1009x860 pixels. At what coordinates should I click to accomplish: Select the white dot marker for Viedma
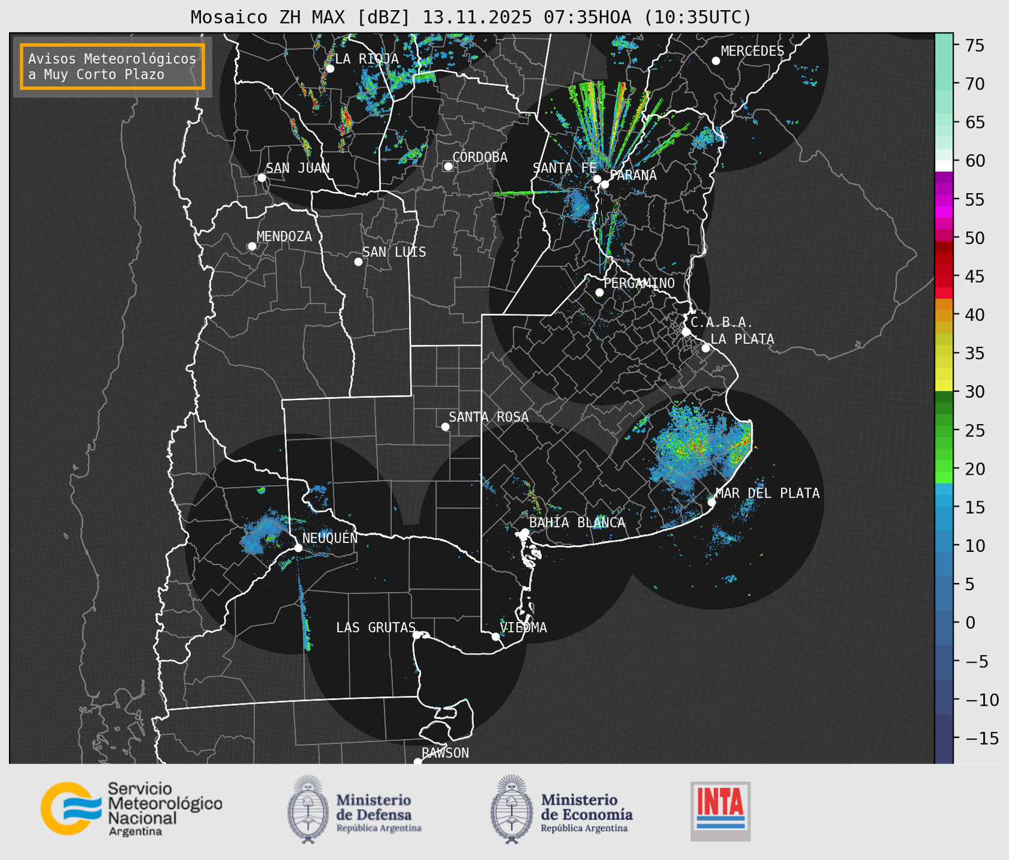point(496,636)
